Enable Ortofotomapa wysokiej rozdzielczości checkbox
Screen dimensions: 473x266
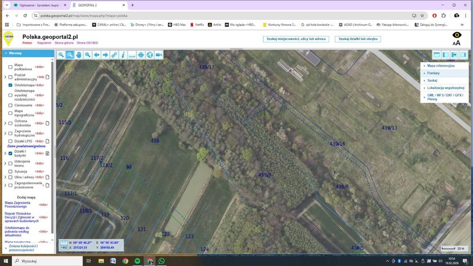pyautogui.click(x=10, y=95)
